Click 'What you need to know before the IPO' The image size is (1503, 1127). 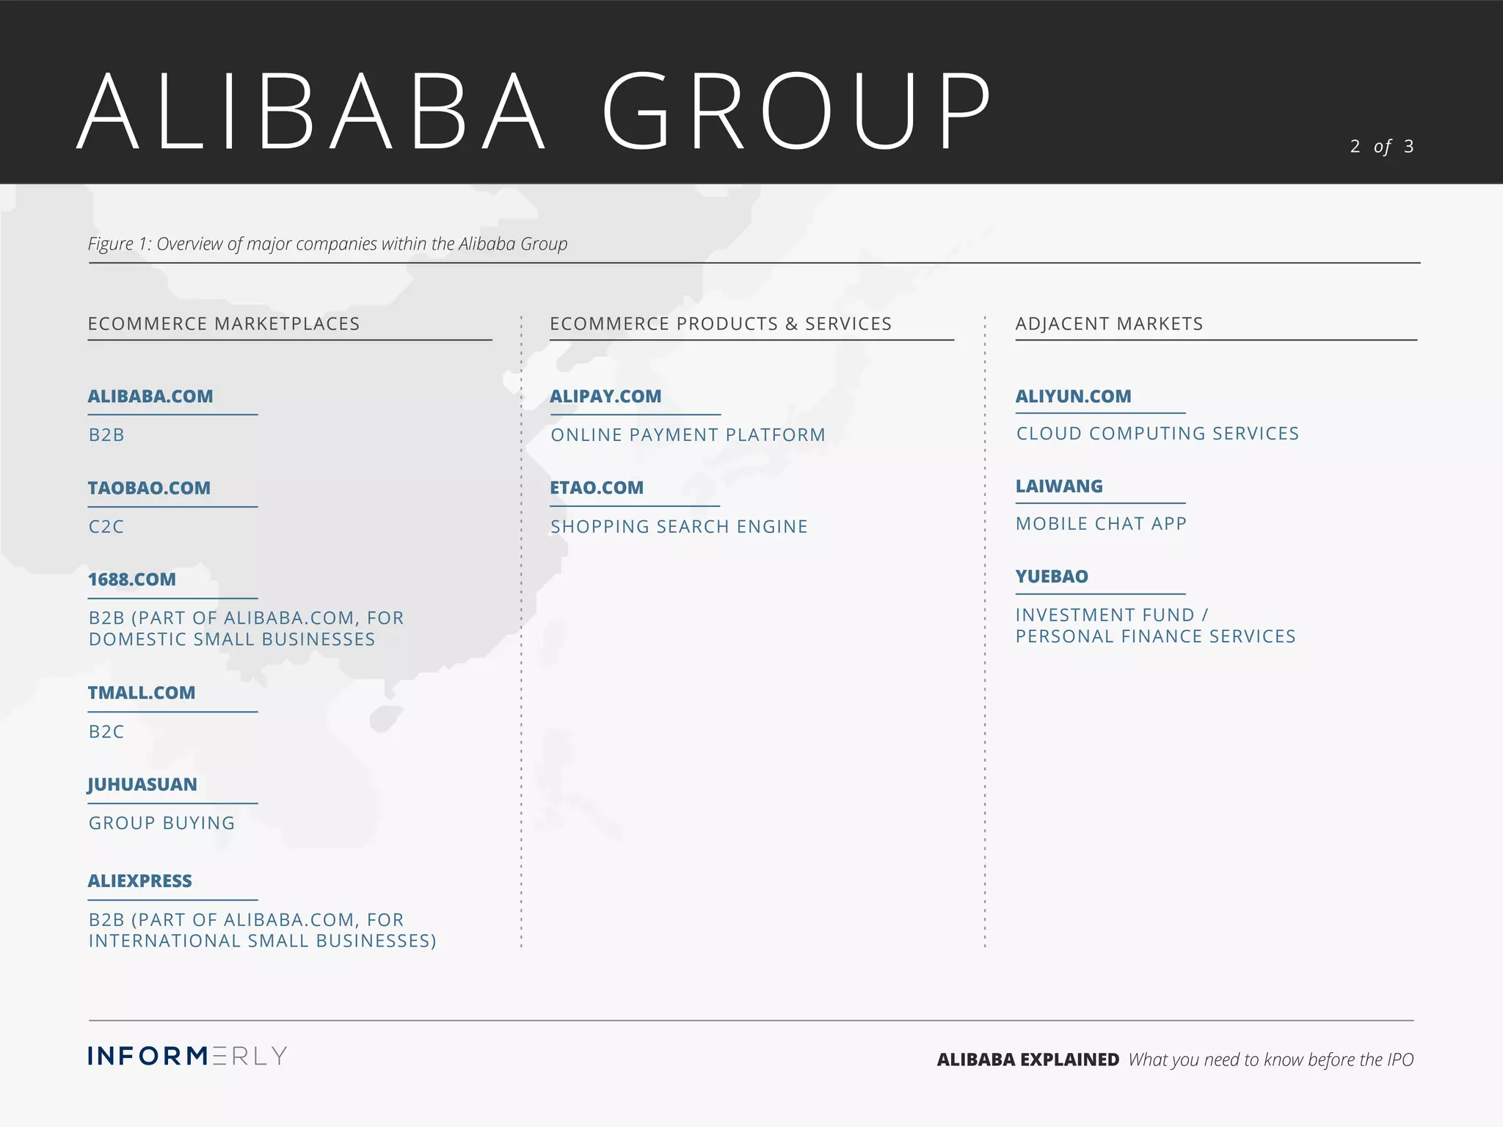click(x=1271, y=1059)
